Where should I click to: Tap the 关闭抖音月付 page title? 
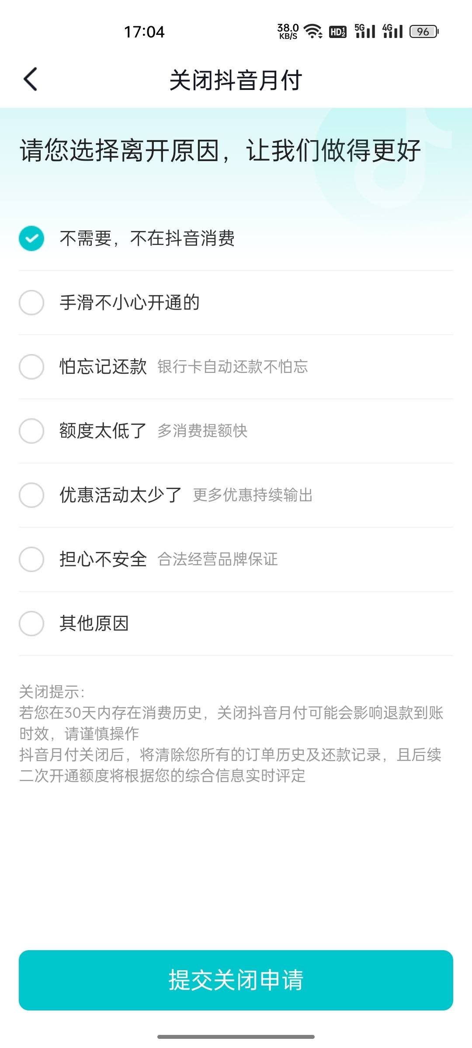click(236, 80)
